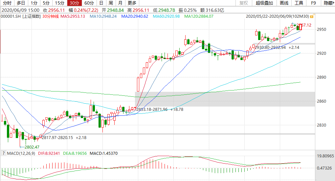Select the 1分 period tab
Screen dimensions: 335x181
34,3
